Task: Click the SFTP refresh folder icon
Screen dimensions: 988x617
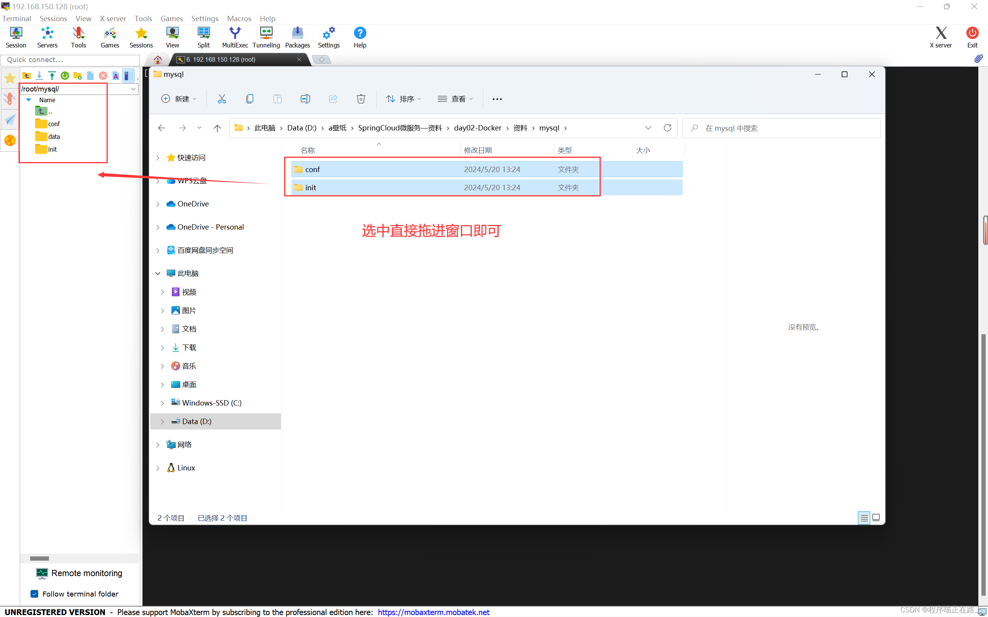Action: click(x=64, y=76)
